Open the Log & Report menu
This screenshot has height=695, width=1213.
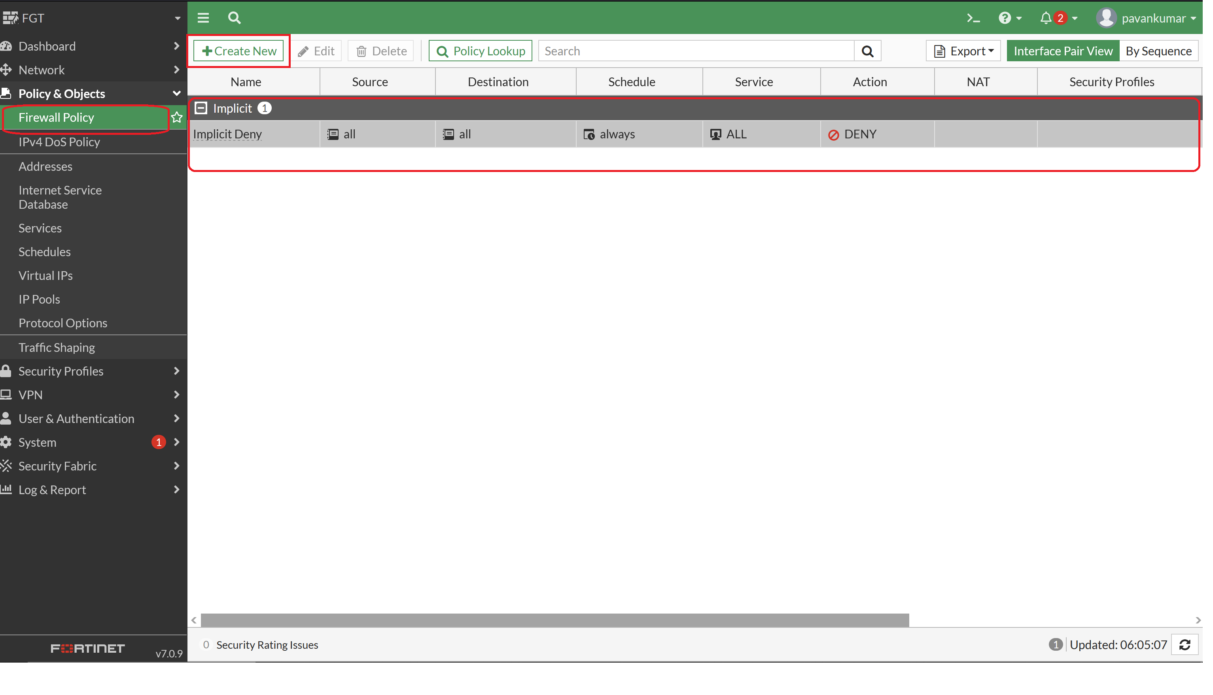pos(52,489)
